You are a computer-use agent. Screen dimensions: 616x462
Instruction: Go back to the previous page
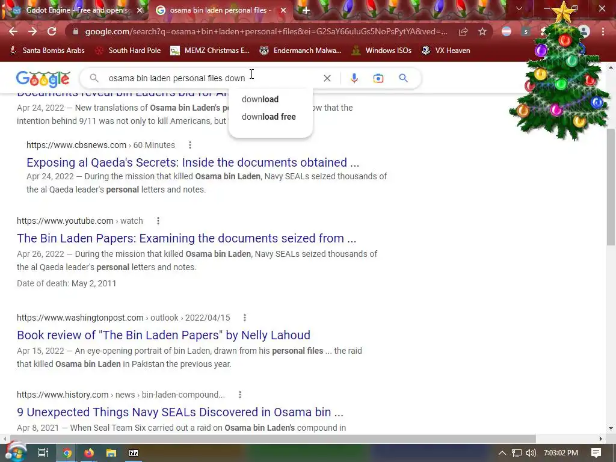[13, 31]
